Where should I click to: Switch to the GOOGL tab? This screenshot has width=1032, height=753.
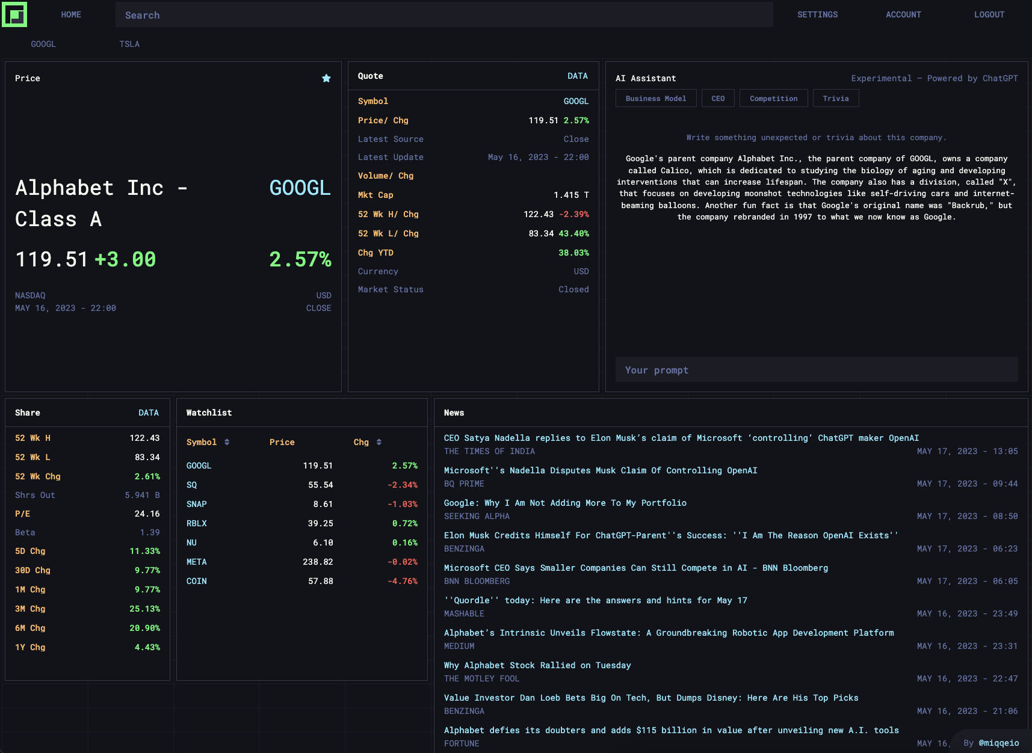pos(43,44)
